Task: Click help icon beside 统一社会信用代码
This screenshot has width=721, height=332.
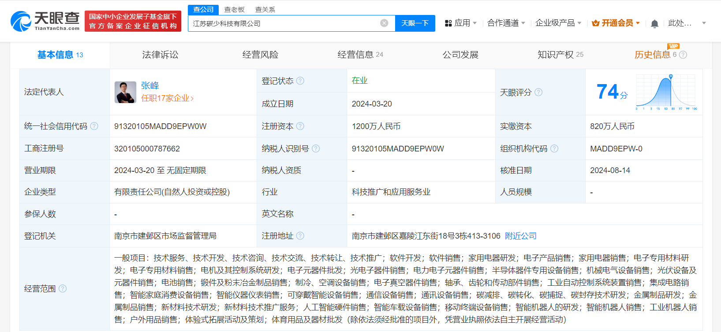Action: tap(94, 126)
